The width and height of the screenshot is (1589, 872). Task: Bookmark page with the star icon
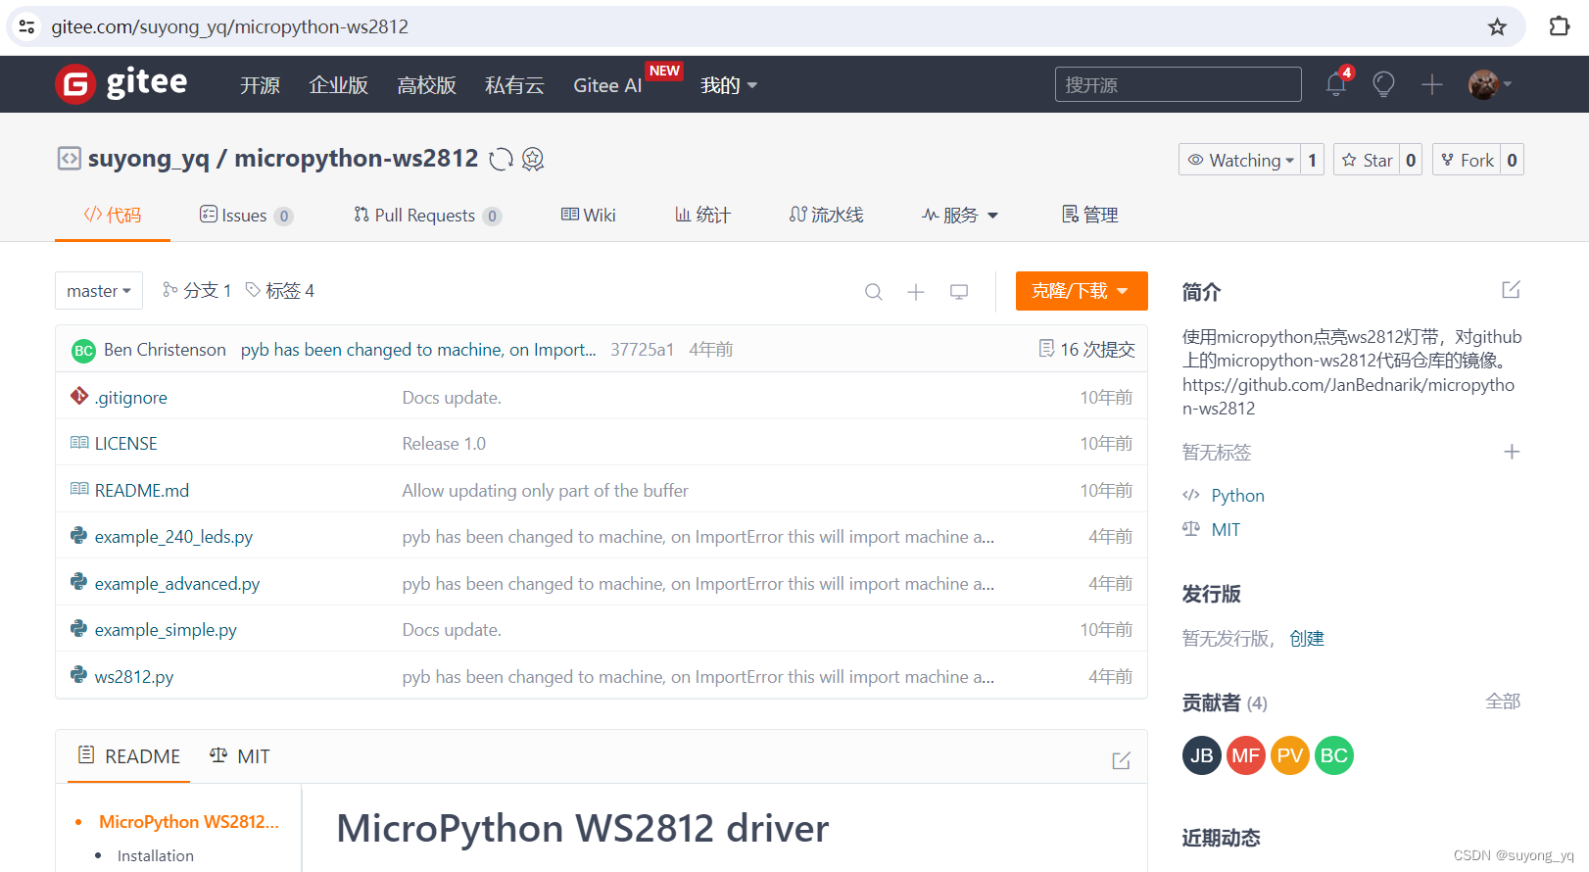click(x=1497, y=26)
